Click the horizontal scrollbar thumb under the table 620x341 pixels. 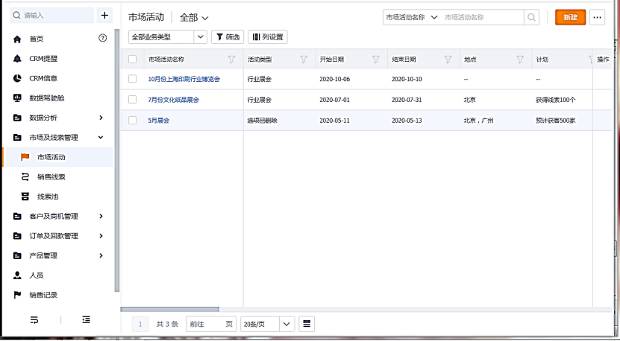point(169,310)
